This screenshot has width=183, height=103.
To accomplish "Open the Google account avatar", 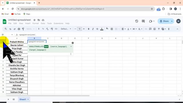I will coord(178,21).
